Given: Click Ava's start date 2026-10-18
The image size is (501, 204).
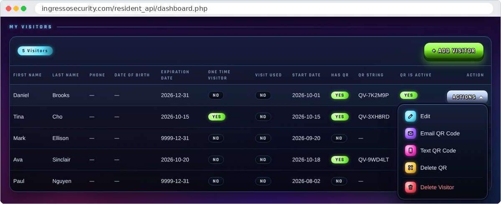Looking at the screenshot, I should [x=306, y=159].
